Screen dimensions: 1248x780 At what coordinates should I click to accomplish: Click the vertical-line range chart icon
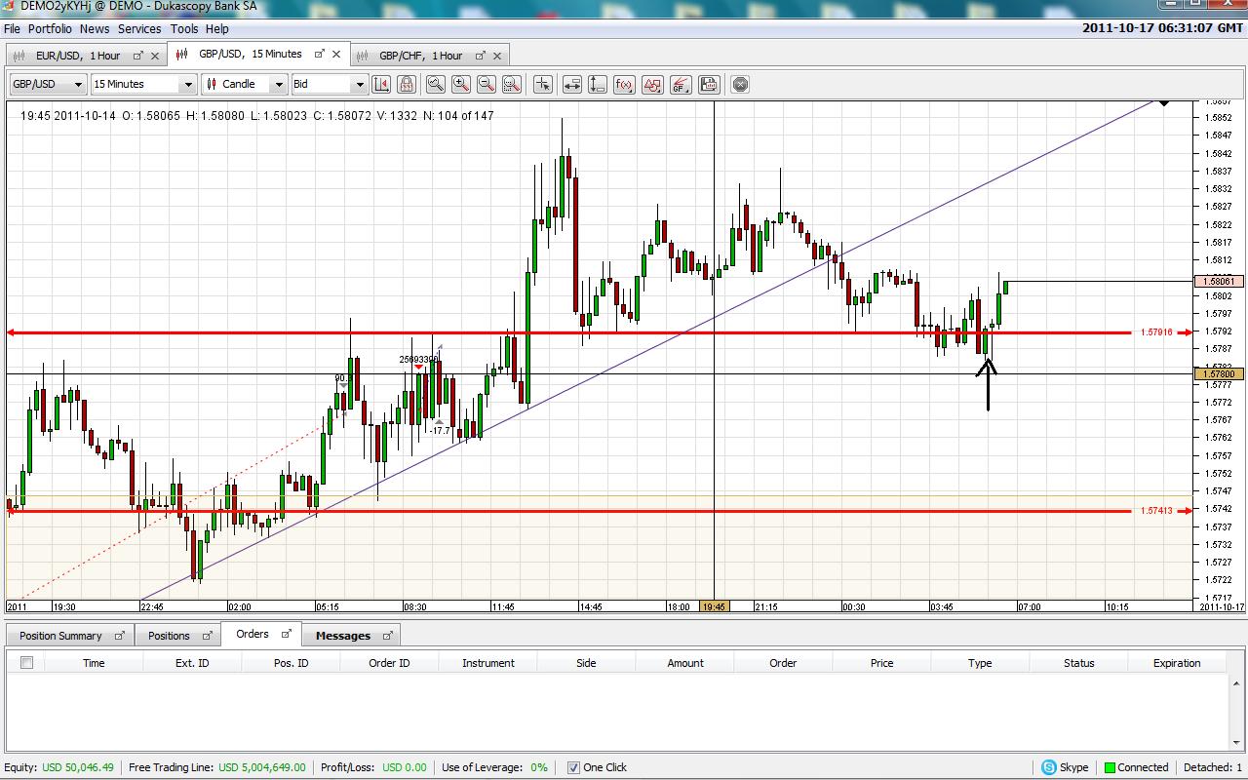coord(381,84)
